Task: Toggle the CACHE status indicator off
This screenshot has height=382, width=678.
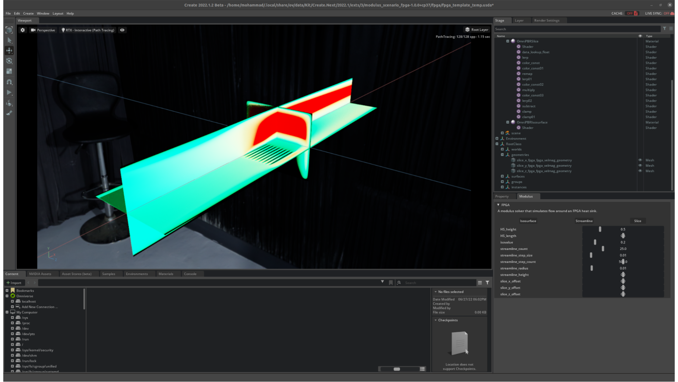Action: 631,13
